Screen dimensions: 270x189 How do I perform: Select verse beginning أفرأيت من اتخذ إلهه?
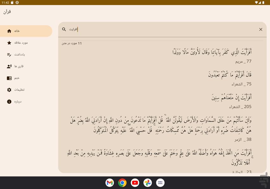click(160, 158)
